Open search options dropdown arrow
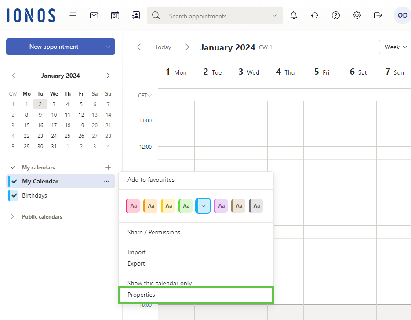Viewport: 411px width, 320px height. (x=274, y=15)
